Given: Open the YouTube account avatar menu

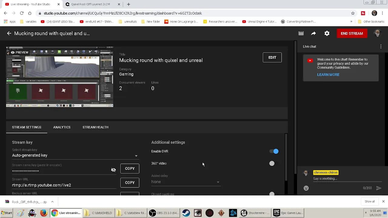Looking at the screenshot, I should [377, 33].
